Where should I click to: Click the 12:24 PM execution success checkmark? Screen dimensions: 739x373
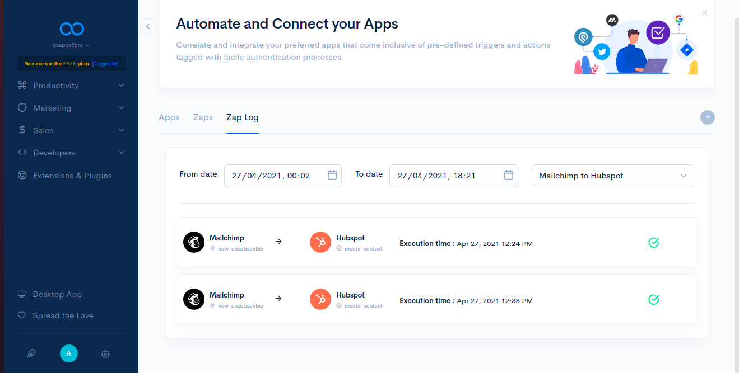(653, 243)
